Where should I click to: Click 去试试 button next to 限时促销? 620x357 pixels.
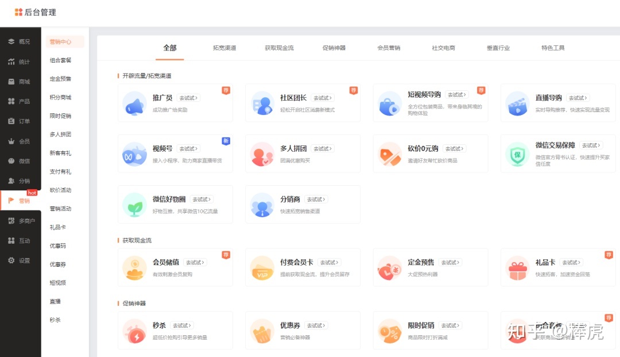pyautogui.click(x=450, y=325)
